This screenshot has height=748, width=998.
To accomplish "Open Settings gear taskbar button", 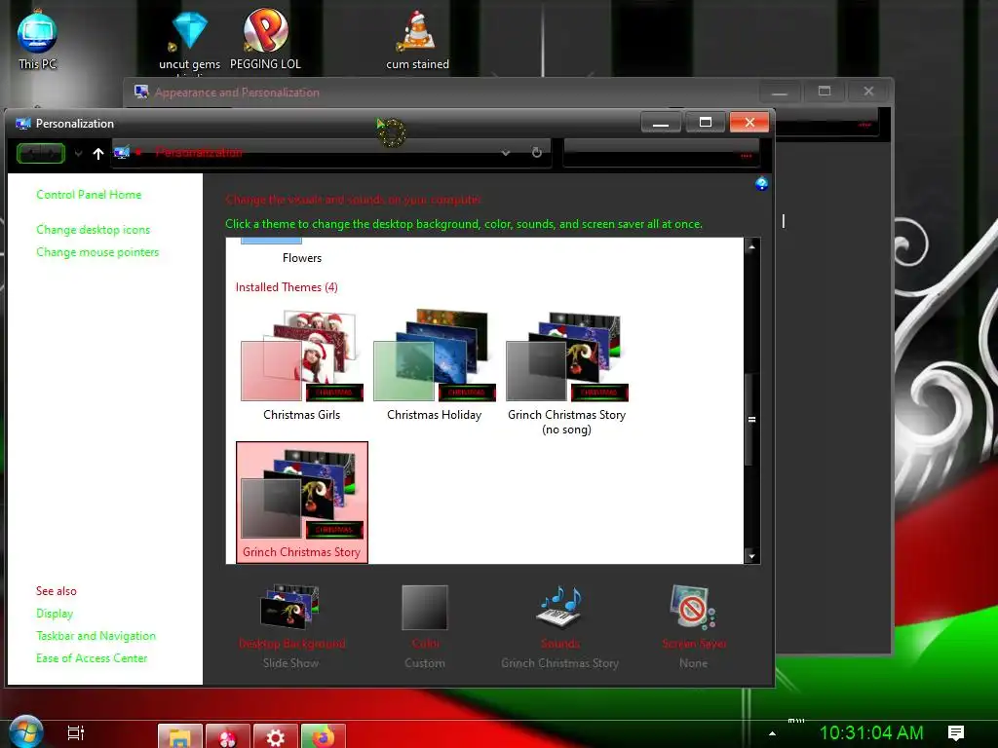I will pos(276,736).
